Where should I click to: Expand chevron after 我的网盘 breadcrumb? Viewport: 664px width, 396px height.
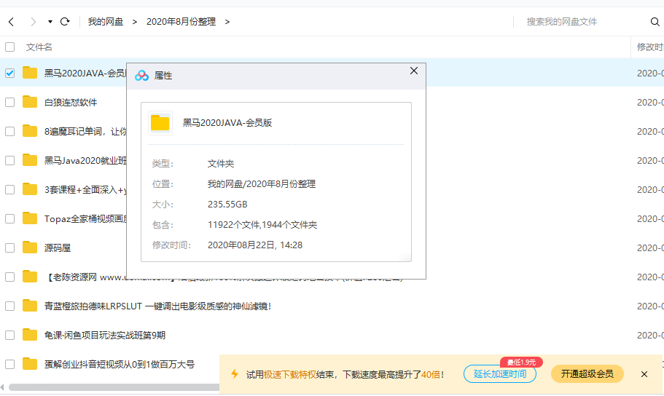(x=135, y=22)
